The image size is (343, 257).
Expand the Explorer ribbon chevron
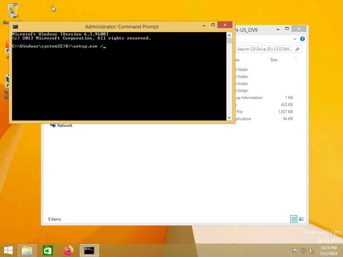(x=295, y=39)
